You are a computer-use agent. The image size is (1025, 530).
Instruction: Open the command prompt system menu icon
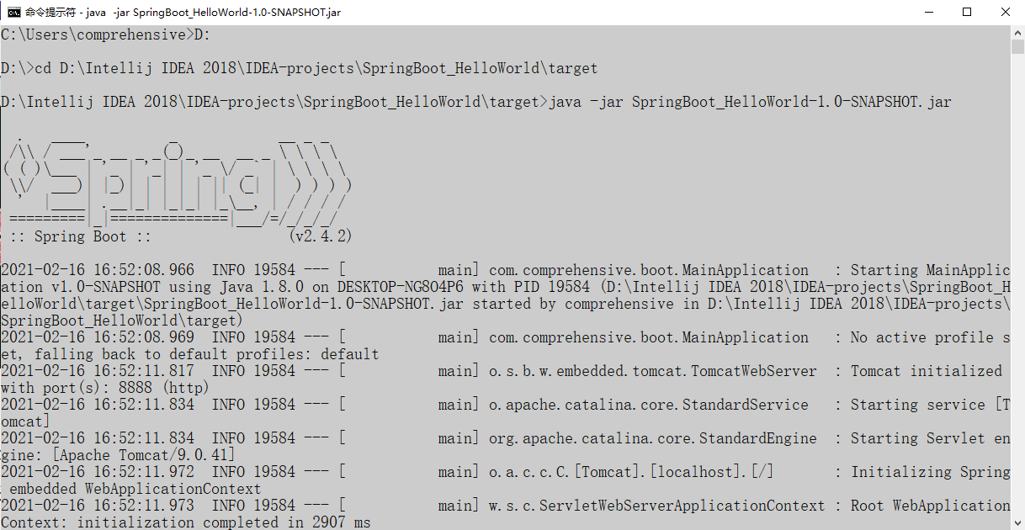pyautogui.click(x=14, y=13)
